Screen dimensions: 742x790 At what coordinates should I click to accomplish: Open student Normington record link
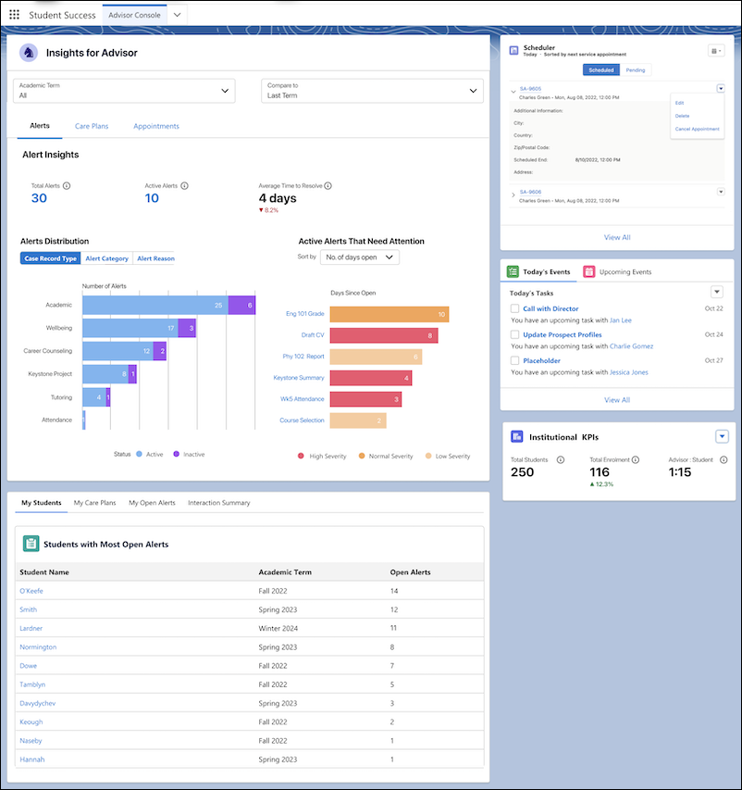click(38, 647)
